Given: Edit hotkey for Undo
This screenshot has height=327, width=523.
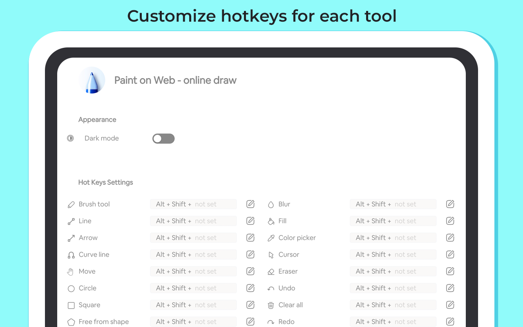Looking at the screenshot, I should [450, 288].
